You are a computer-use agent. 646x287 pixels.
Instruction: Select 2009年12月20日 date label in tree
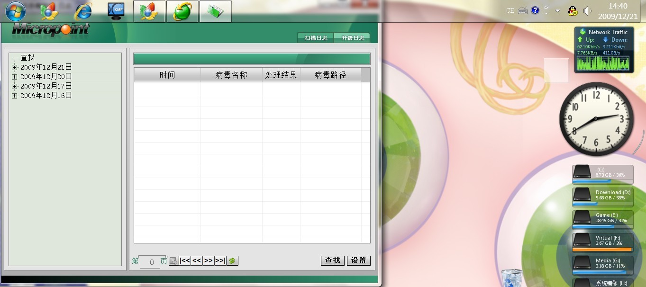click(46, 77)
